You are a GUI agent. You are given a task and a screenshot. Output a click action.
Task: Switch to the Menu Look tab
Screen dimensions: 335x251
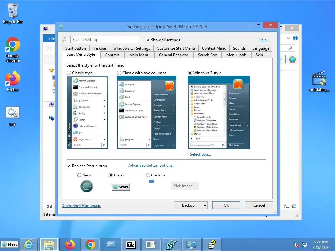tap(236, 55)
